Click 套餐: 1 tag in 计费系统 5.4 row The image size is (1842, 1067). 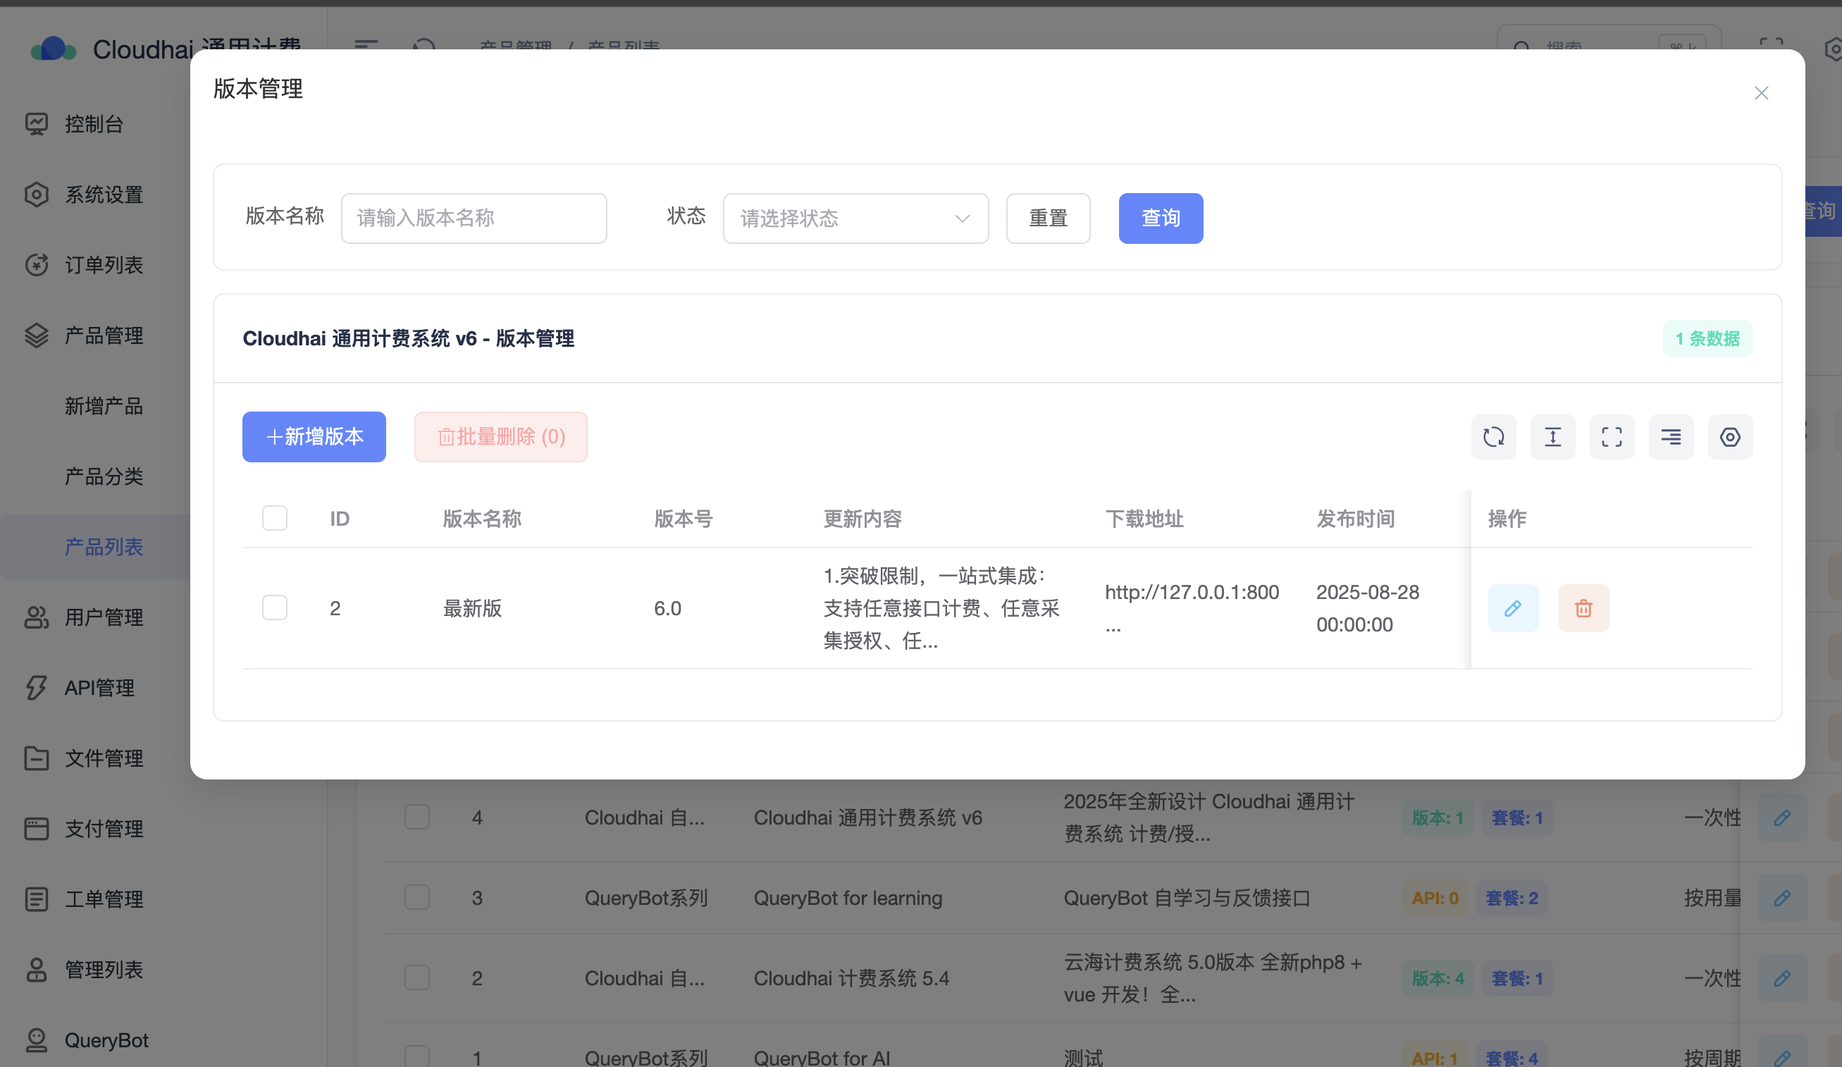click(x=1516, y=977)
